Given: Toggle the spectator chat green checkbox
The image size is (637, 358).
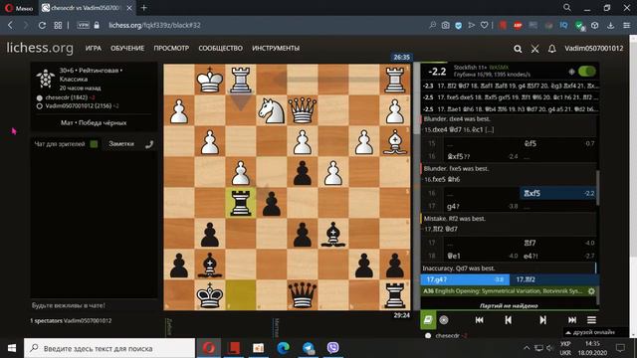Looking at the screenshot, I should tap(94, 143).
